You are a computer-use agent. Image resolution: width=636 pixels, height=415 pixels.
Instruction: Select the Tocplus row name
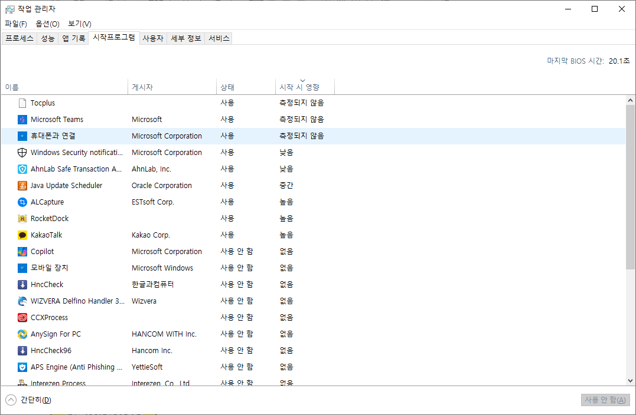pos(43,103)
